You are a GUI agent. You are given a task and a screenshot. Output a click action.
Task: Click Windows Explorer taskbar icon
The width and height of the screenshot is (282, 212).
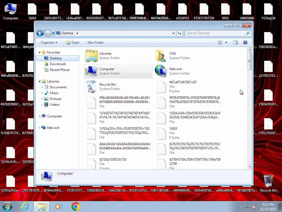[42, 206]
